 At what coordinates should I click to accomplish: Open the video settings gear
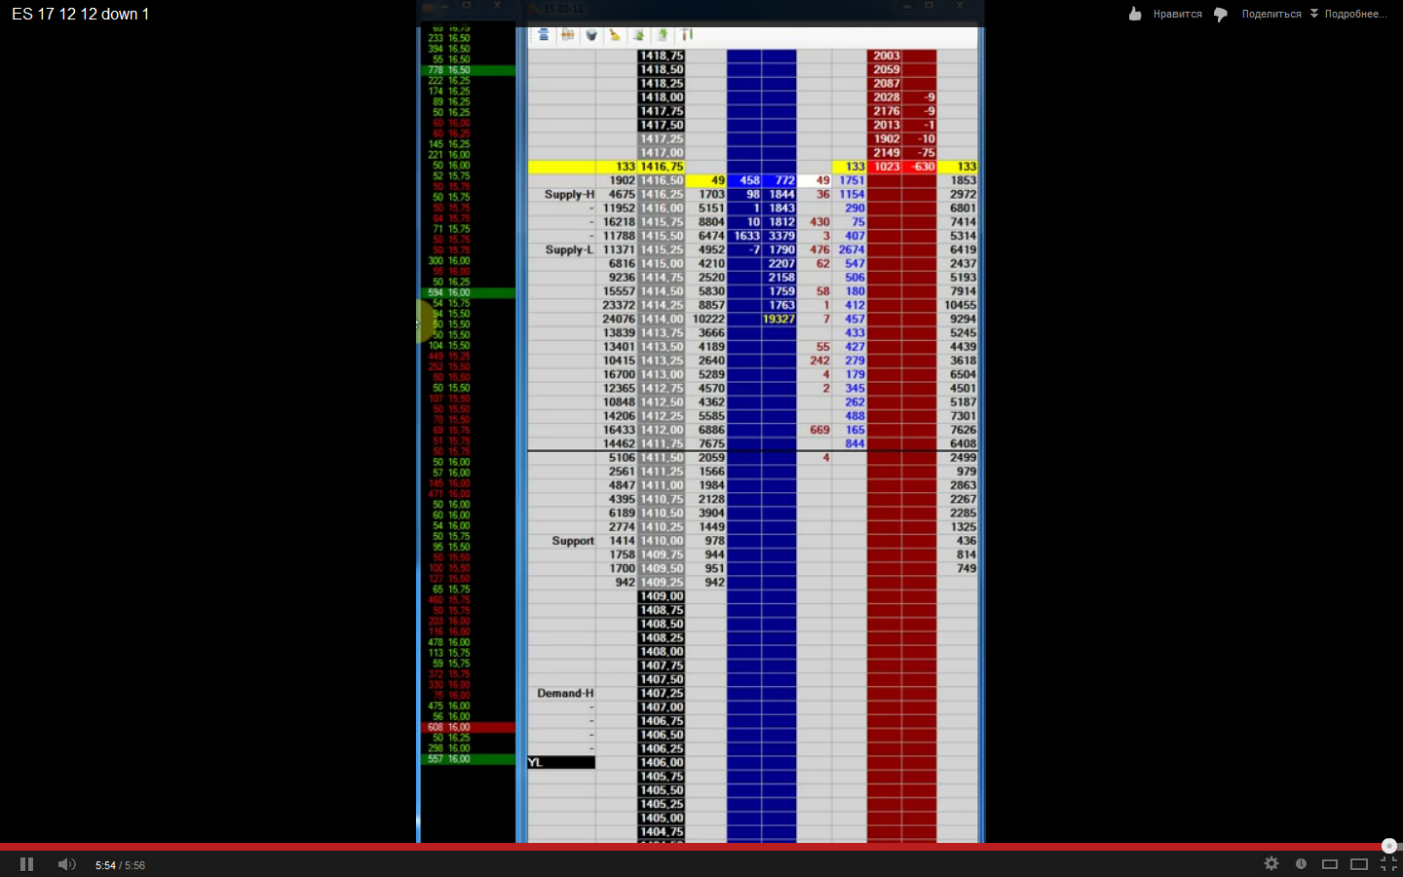pyautogui.click(x=1271, y=863)
